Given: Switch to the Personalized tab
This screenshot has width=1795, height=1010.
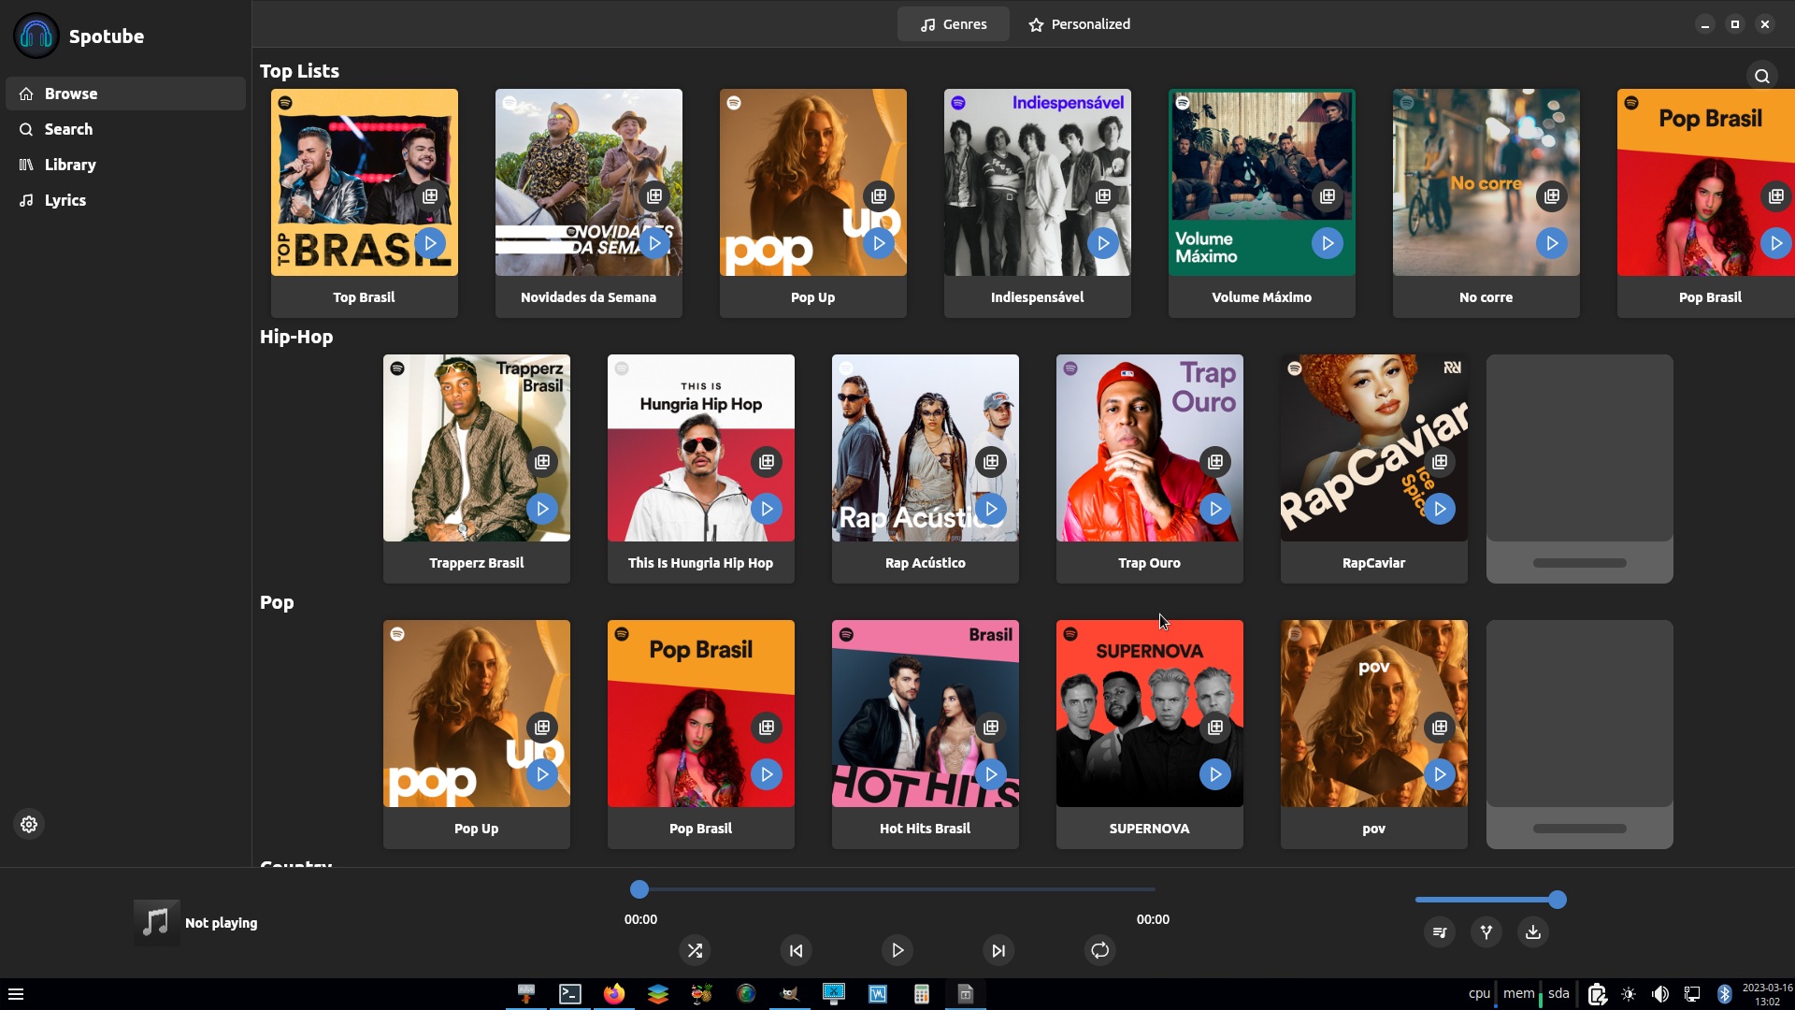Looking at the screenshot, I should pyautogui.click(x=1079, y=24).
